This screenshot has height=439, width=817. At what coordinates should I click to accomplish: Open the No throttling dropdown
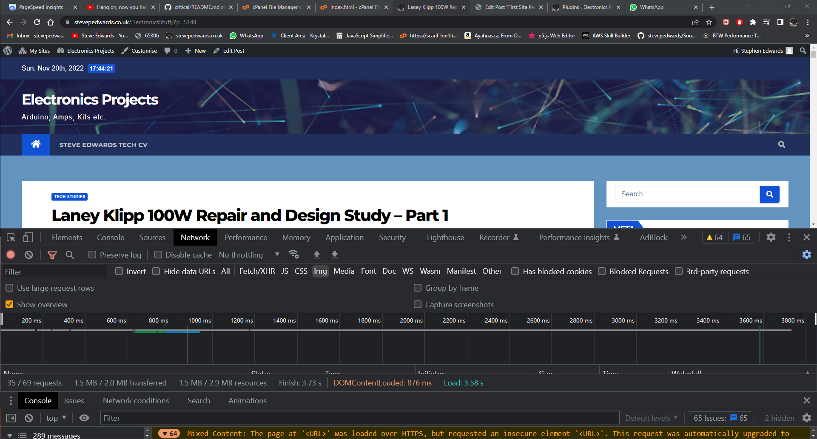coord(249,255)
